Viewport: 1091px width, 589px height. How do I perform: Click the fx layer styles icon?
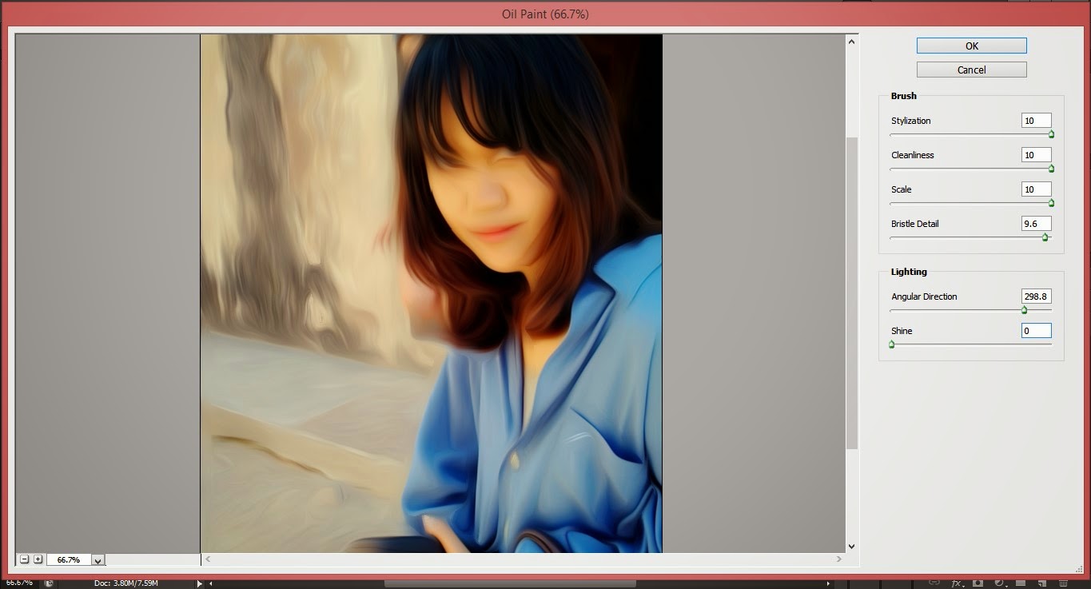957,583
